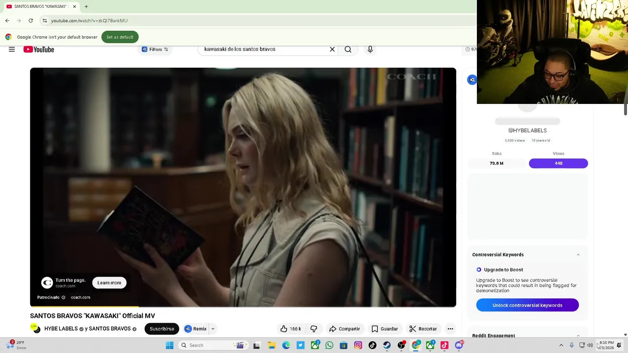Show hidden system tray icons chevron
The image size is (628, 353).
(561, 345)
